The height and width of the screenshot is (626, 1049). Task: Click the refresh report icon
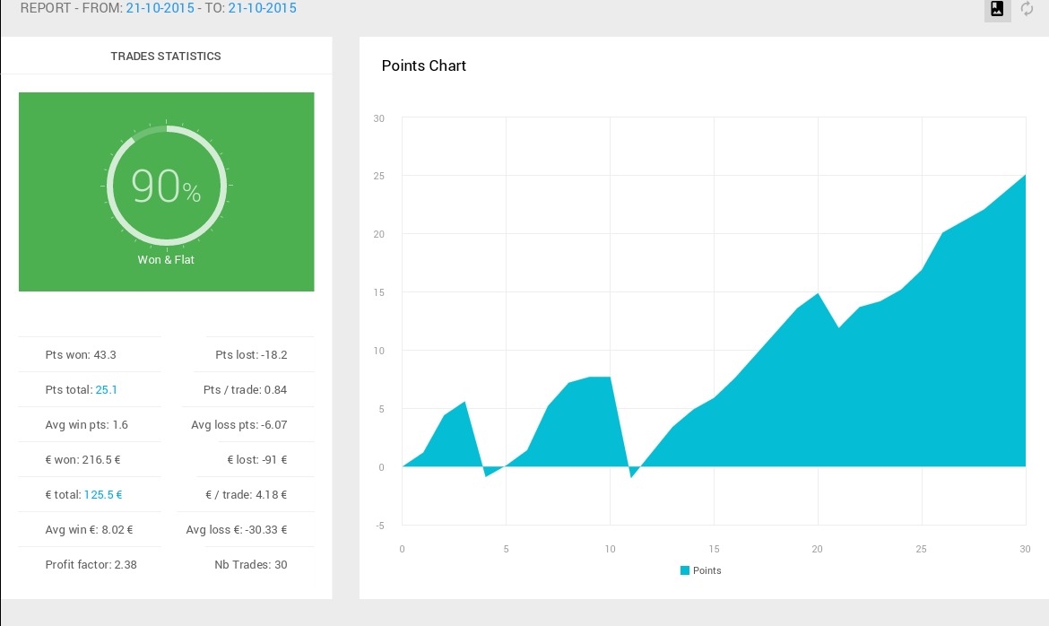coord(1027,9)
